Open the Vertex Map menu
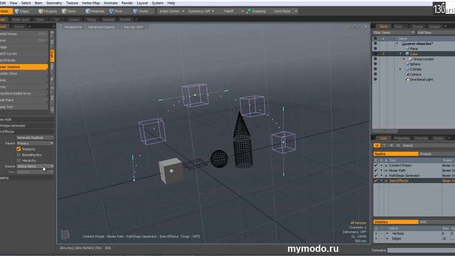455x256 pixels. pos(91,3)
